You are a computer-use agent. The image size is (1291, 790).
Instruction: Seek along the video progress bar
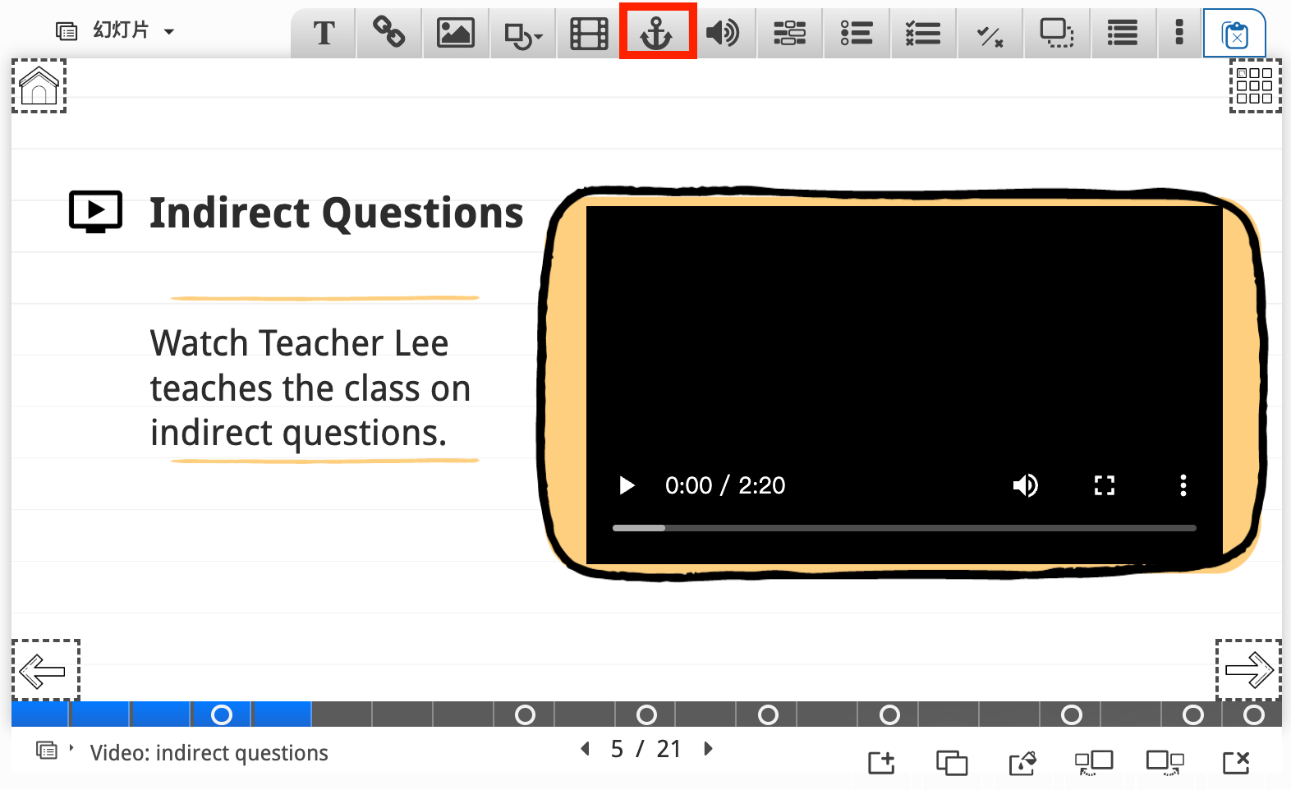pos(903,528)
